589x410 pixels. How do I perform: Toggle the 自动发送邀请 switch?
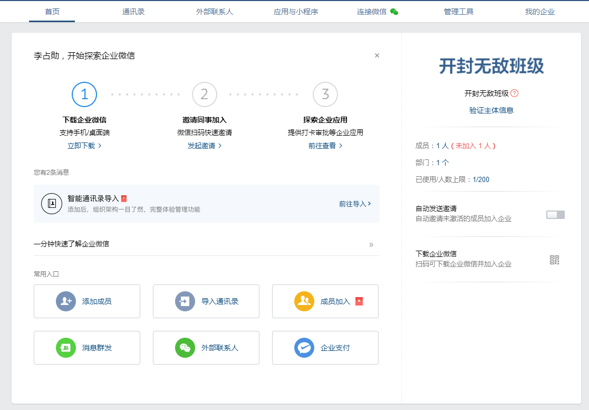(555, 215)
